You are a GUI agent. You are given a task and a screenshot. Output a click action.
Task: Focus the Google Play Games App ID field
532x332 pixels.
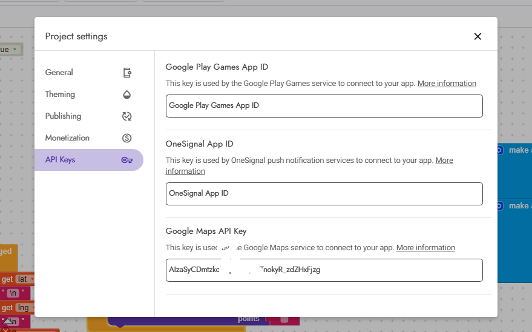(x=324, y=105)
